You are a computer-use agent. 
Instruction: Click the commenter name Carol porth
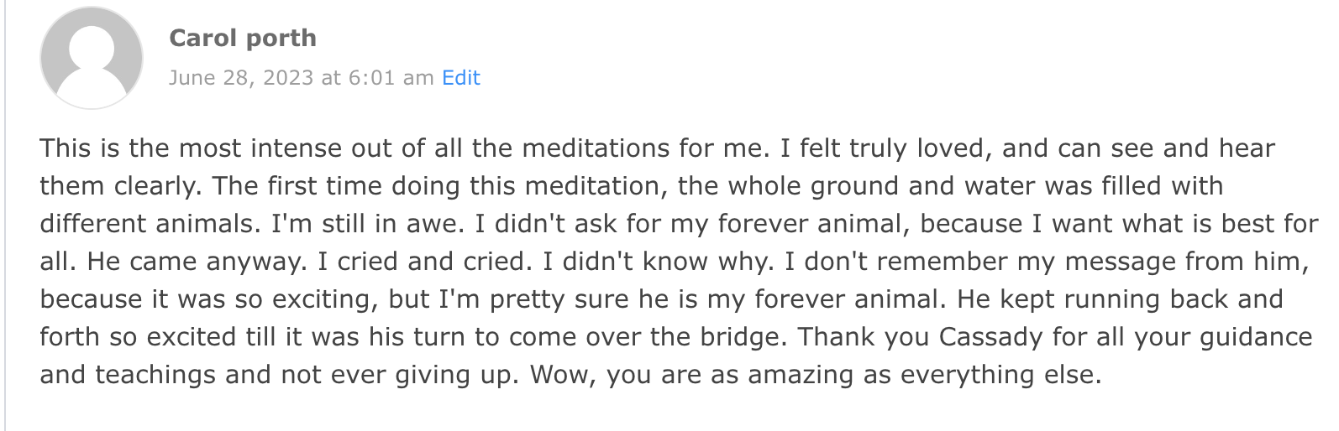[243, 38]
